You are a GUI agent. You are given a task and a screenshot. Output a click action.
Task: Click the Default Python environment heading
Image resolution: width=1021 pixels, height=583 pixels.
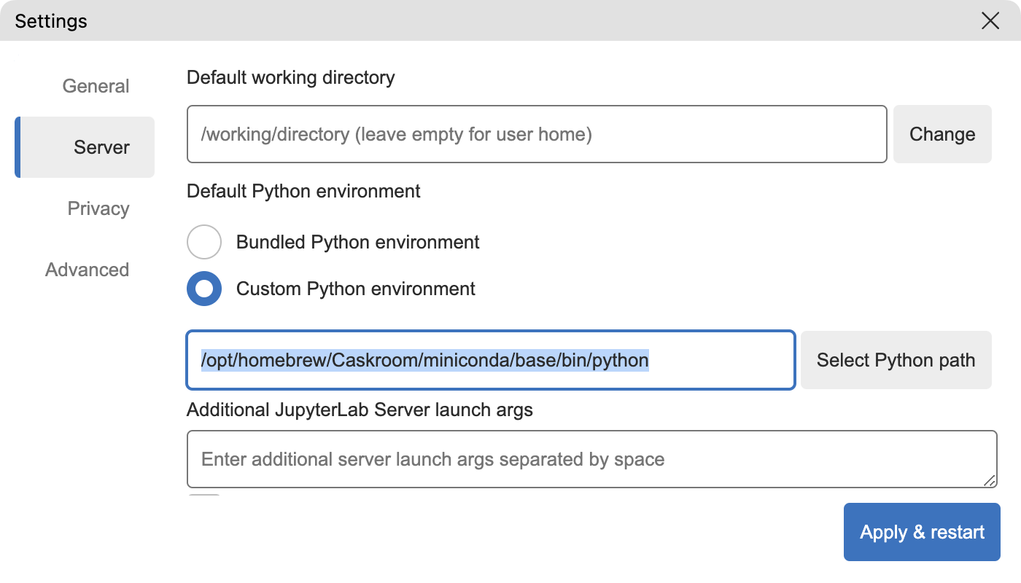pyautogui.click(x=303, y=192)
